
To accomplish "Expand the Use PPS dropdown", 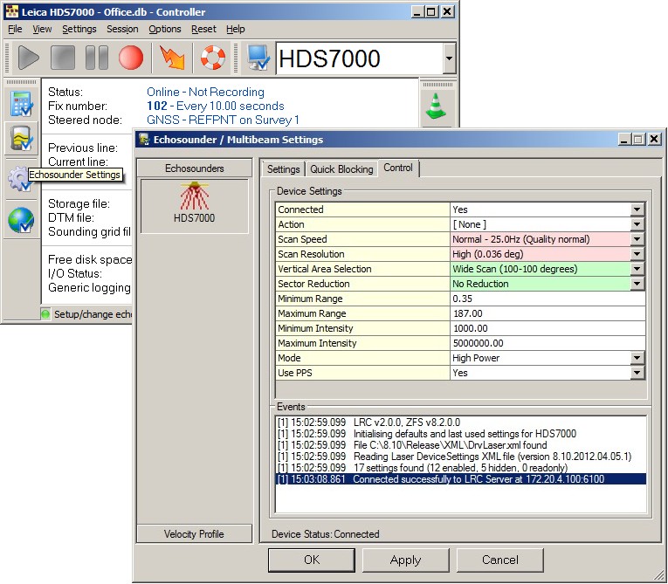I will coord(637,373).
